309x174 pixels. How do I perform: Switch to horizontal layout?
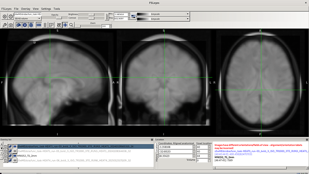coord(39,25)
